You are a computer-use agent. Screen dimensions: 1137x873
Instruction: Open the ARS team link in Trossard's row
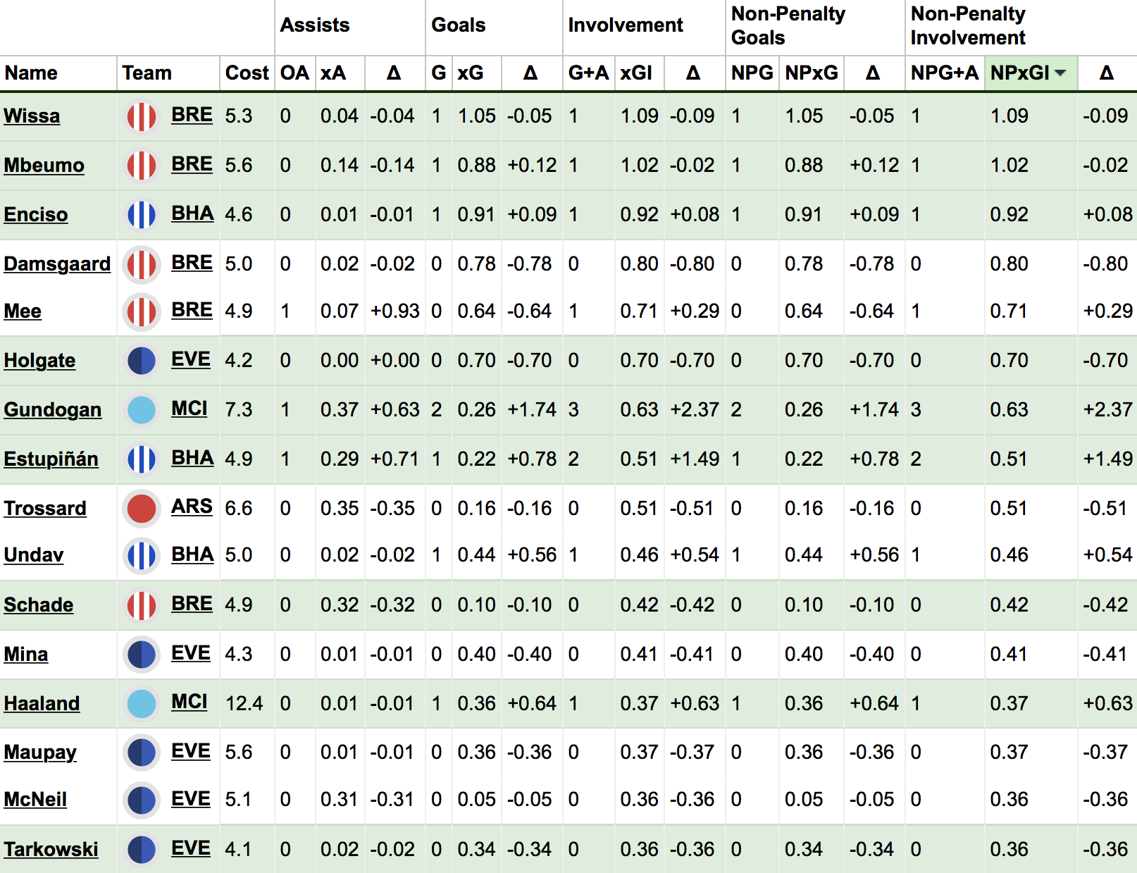pos(192,507)
